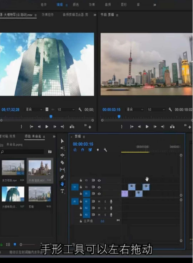Viewport: 193px width, 263px height.
Task: Solo audio track A2
Action: pyautogui.click(x=105, y=208)
